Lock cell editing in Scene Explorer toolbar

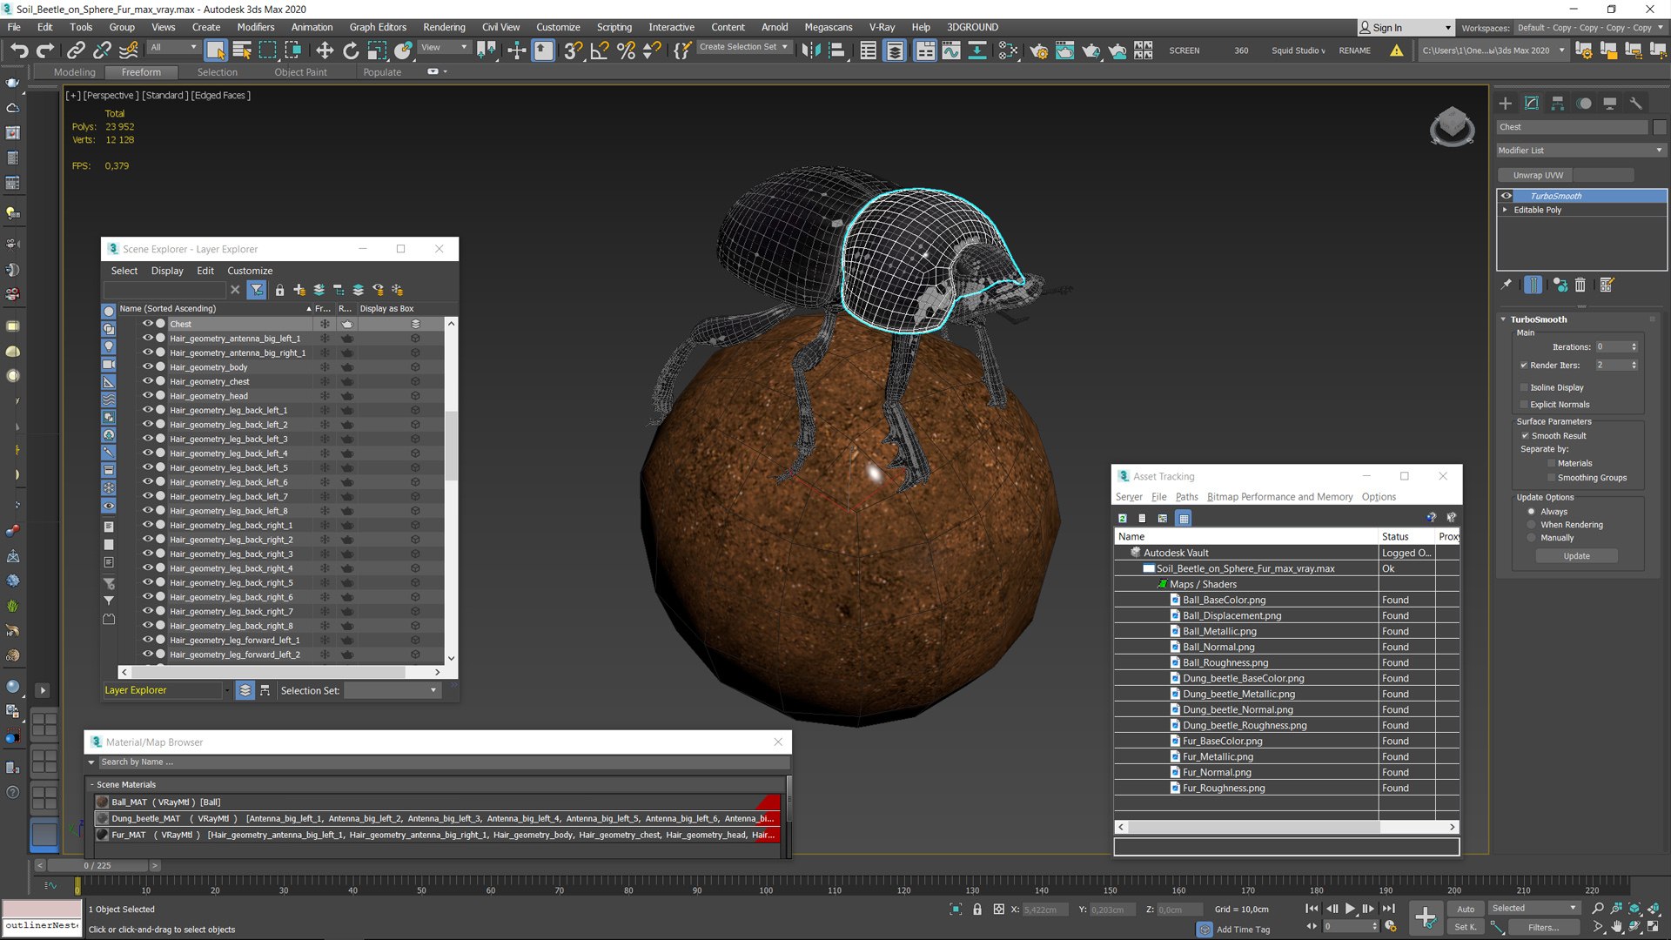point(279,290)
